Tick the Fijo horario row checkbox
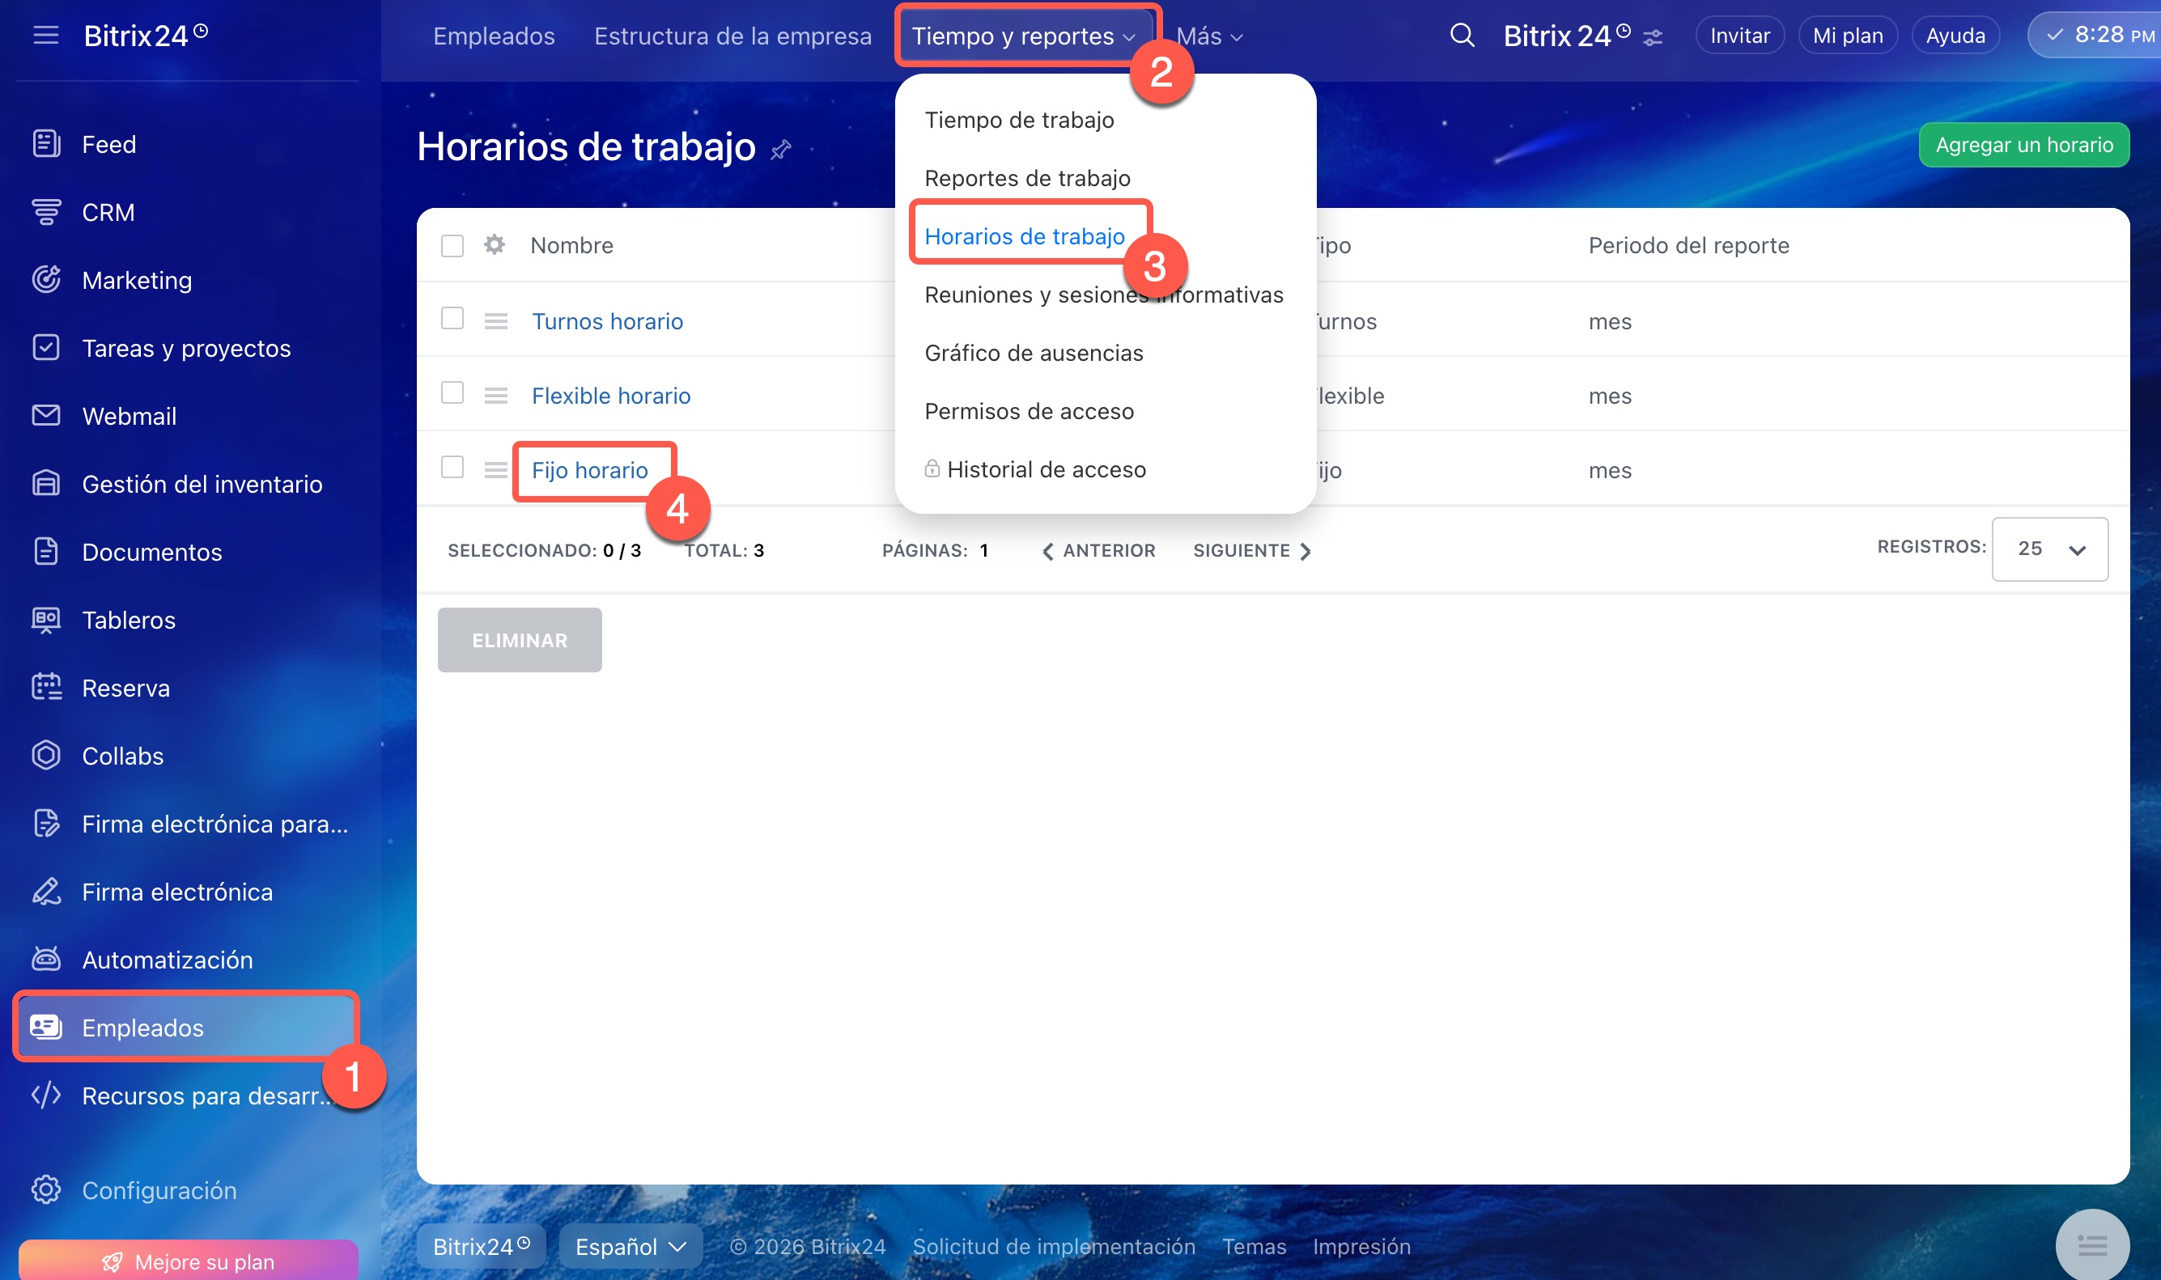The height and width of the screenshot is (1280, 2161). tap(452, 468)
